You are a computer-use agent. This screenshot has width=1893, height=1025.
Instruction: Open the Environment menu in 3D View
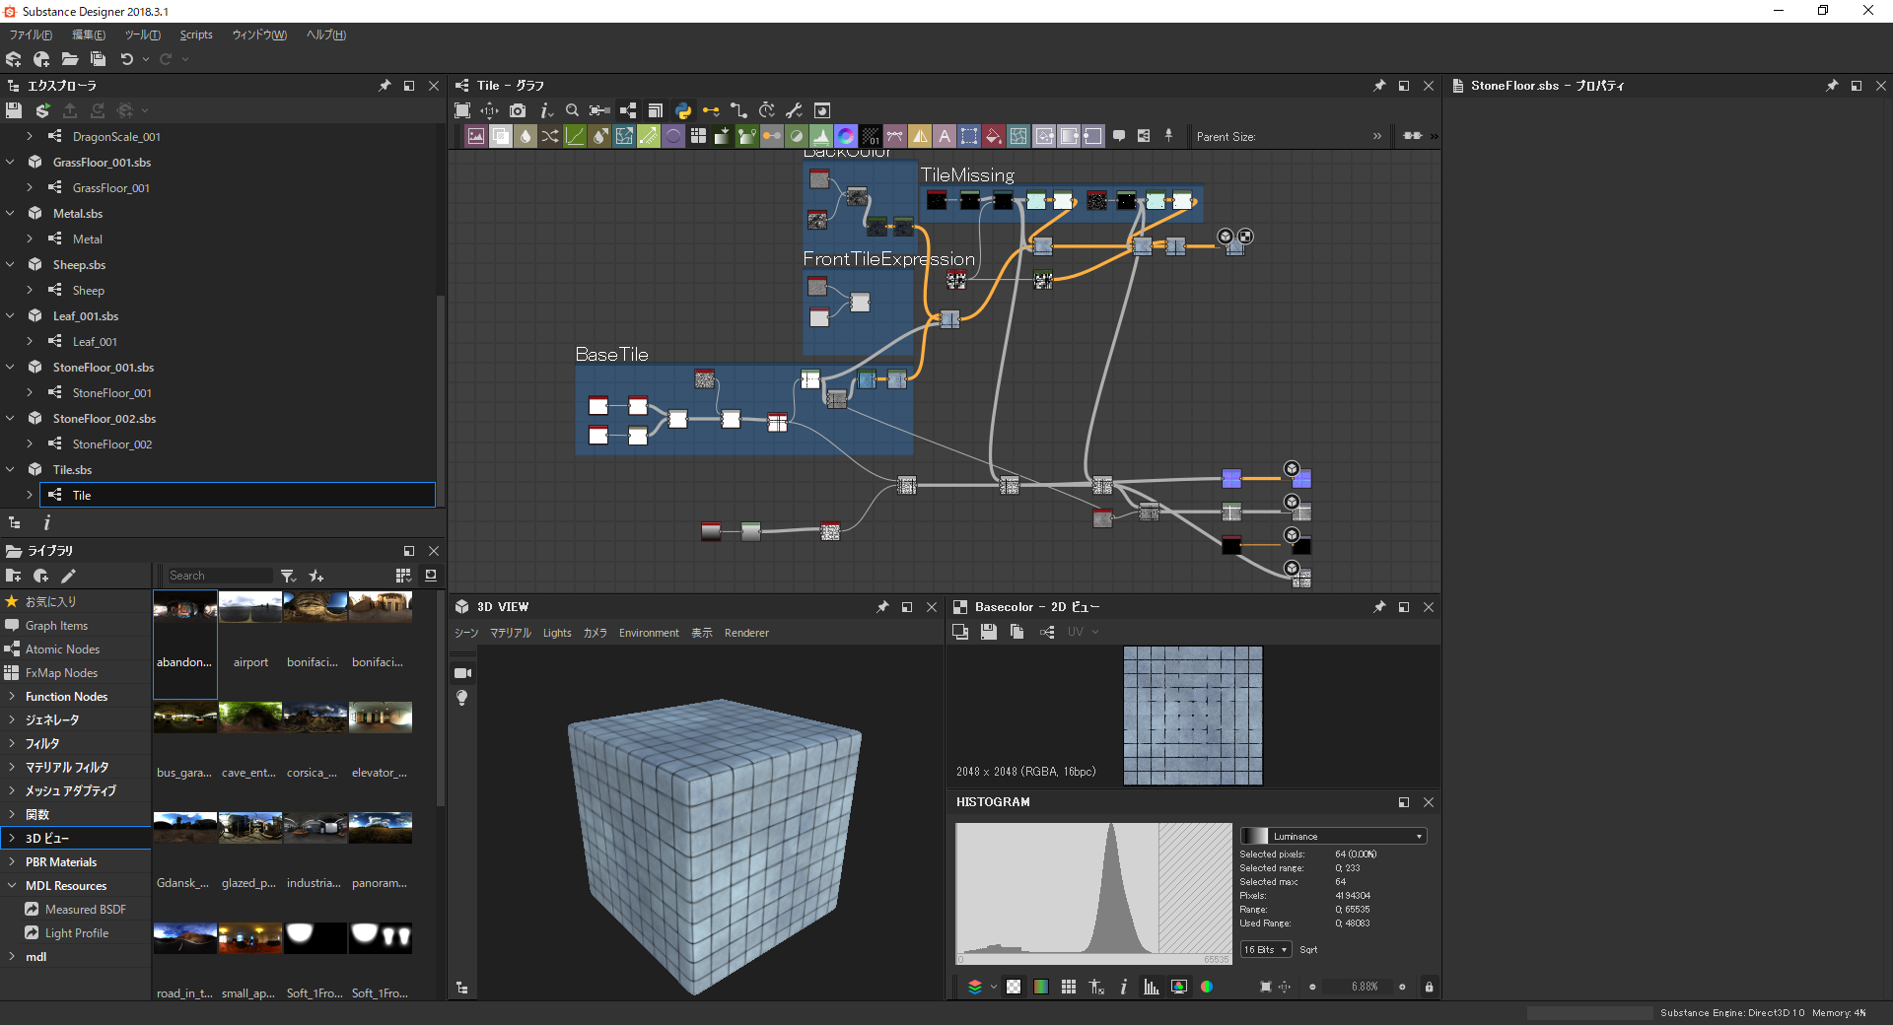coord(649,633)
